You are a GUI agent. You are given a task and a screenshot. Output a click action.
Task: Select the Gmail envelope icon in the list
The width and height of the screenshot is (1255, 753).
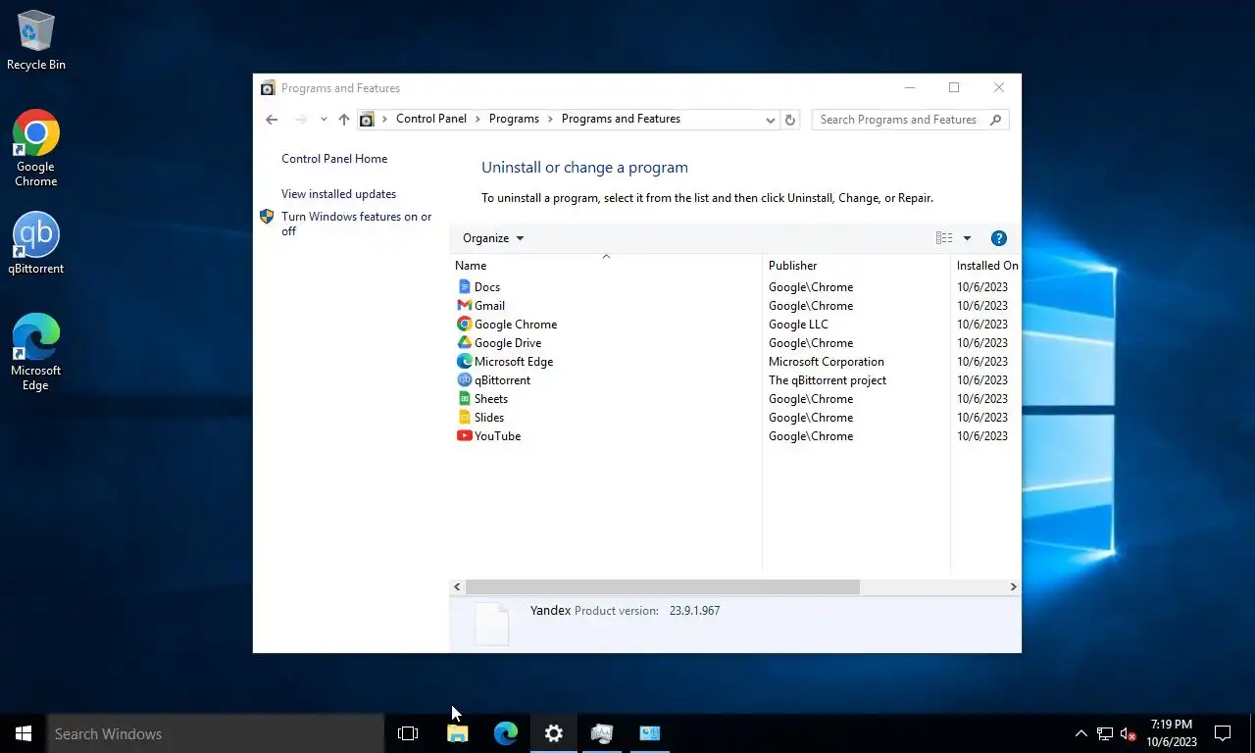pos(465,305)
